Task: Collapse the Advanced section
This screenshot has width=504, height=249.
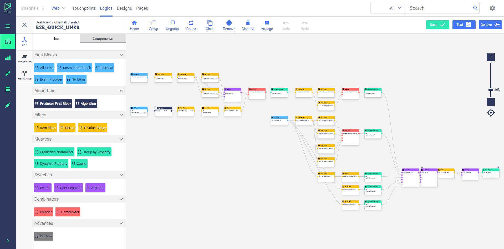Action: point(121,223)
